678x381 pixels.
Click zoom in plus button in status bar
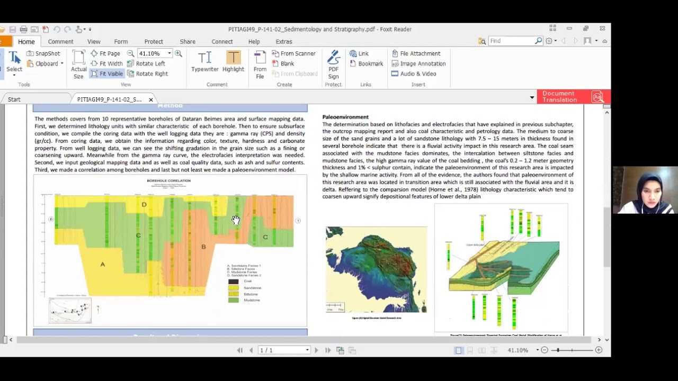[599, 350]
